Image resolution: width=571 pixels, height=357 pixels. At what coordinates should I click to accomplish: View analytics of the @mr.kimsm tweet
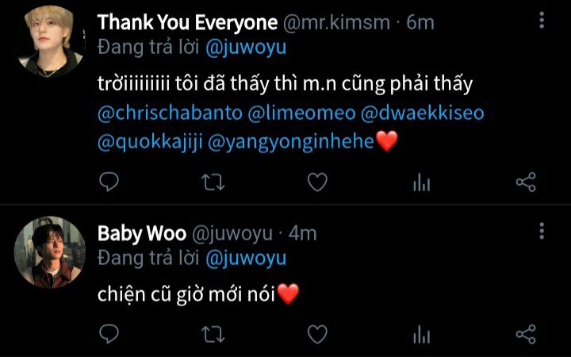pyautogui.click(x=422, y=182)
